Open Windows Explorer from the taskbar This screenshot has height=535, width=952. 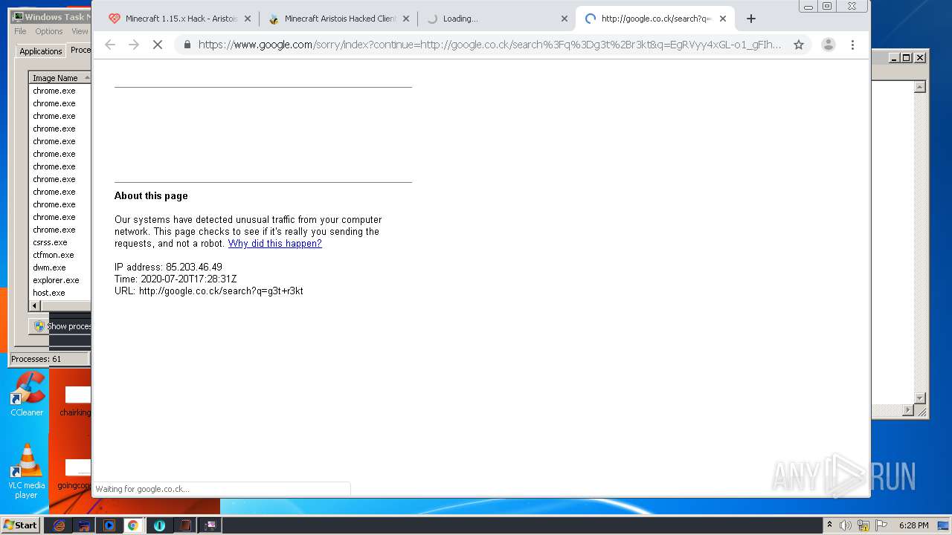pos(84,525)
